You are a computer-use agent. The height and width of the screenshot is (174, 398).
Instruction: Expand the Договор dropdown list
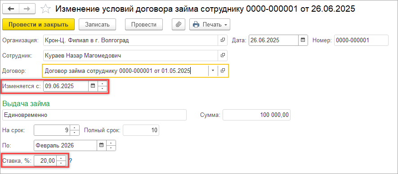coord(213,71)
